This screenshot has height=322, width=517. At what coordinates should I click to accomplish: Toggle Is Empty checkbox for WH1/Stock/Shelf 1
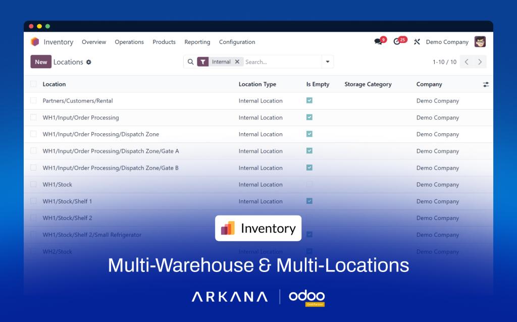point(309,201)
